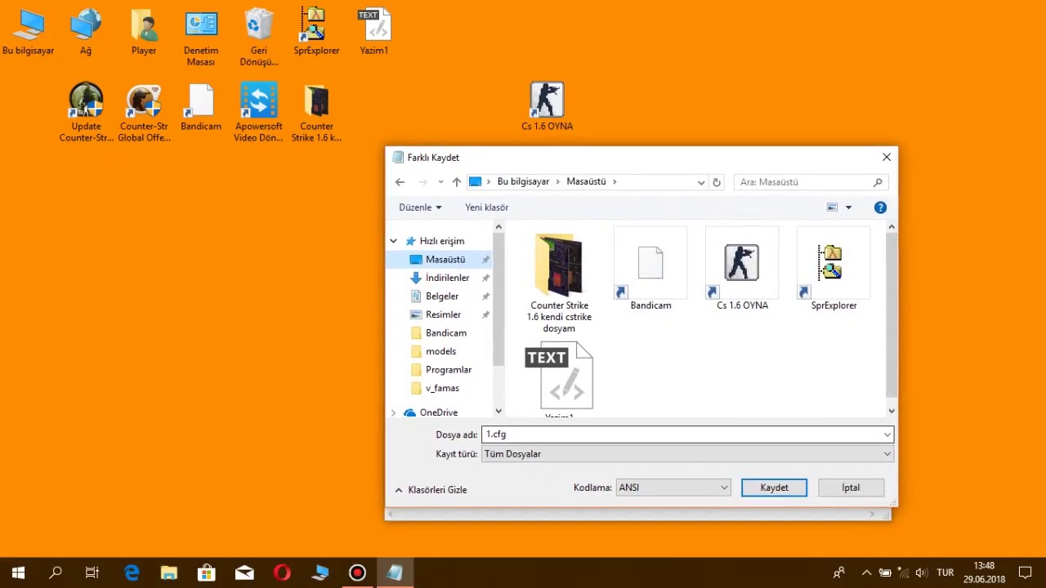
Task: Open Task View on taskbar
Action: point(92,573)
